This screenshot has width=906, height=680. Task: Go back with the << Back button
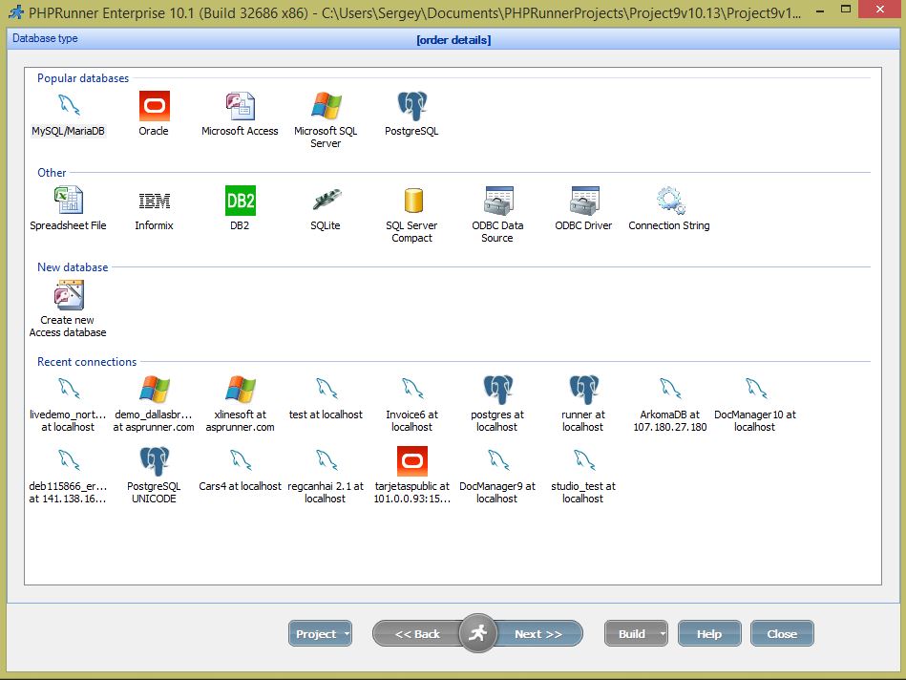click(x=417, y=634)
